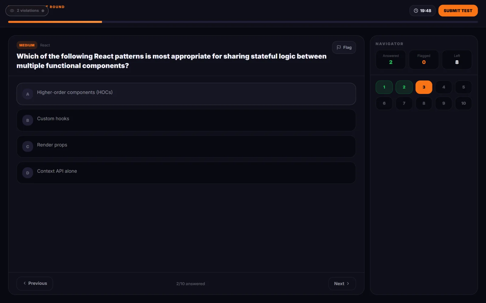Click the option A letter badge
Image resolution: width=486 pixels, height=303 pixels.
28,94
